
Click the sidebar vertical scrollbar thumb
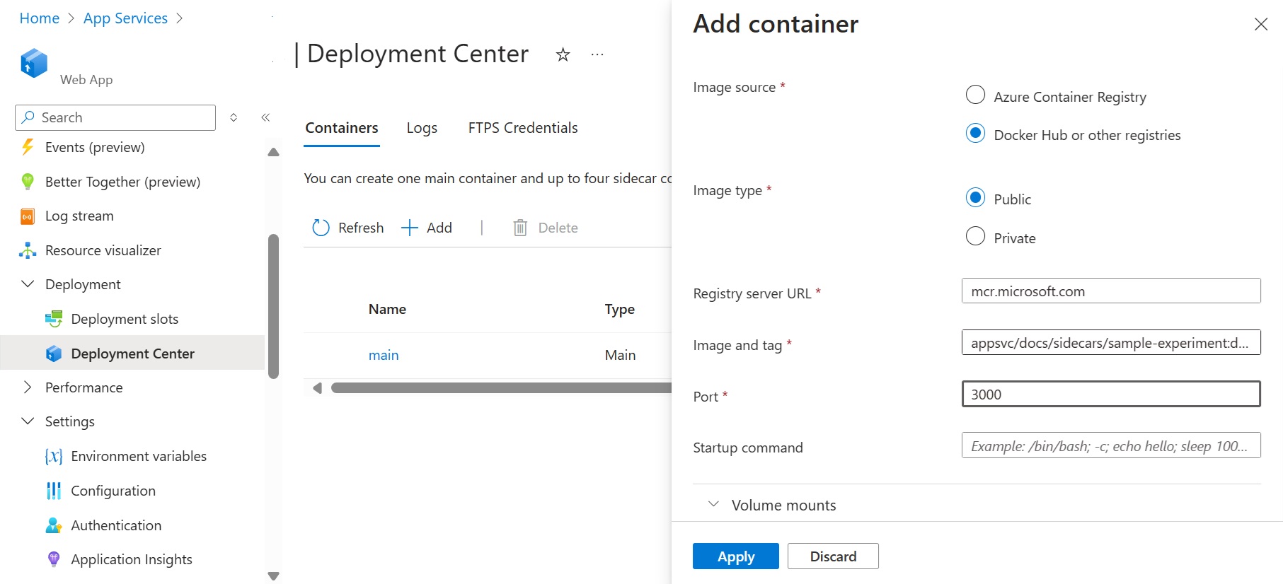coord(274,306)
